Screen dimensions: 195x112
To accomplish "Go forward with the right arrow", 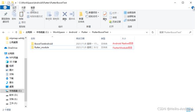I will [9, 32].
